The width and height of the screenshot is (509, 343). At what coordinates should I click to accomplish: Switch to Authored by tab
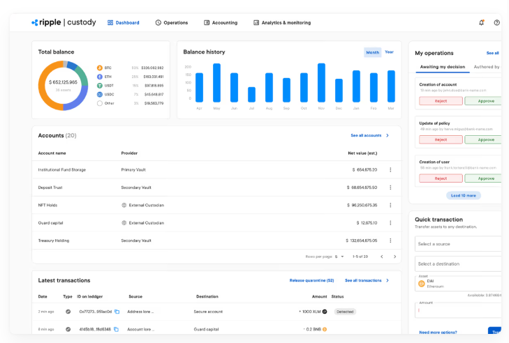[487, 67]
